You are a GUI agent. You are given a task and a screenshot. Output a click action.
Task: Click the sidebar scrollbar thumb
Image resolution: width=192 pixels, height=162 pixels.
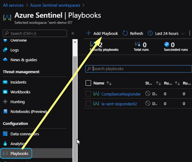point(75,109)
